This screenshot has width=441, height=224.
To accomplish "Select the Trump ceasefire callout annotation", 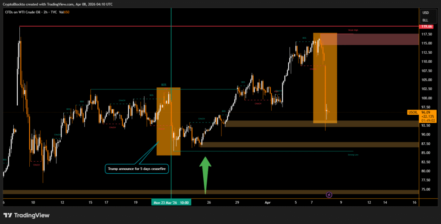I will (x=137, y=169).
